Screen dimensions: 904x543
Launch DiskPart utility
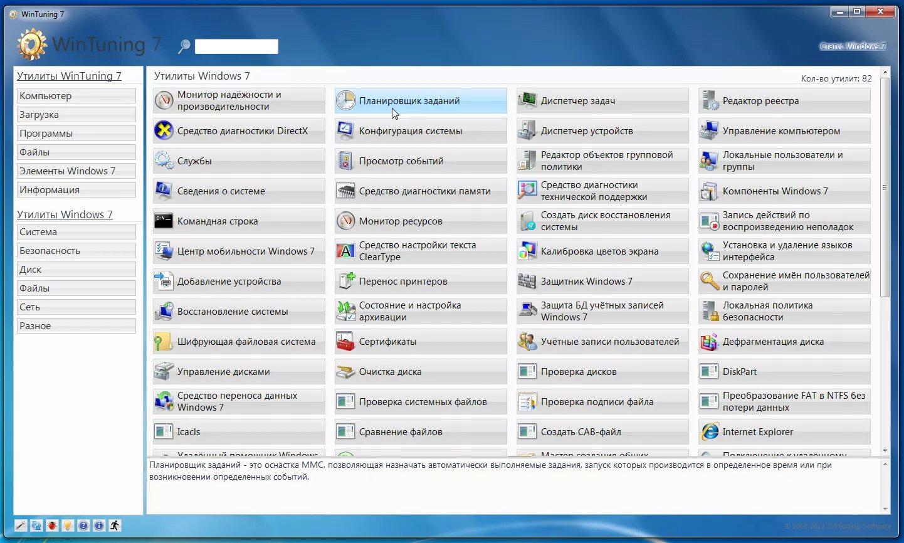784,371
